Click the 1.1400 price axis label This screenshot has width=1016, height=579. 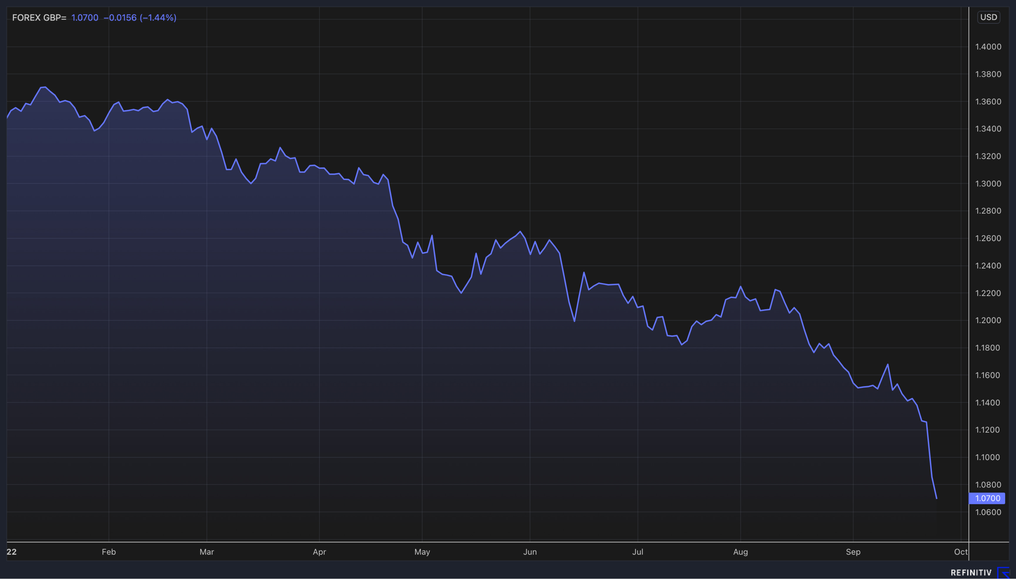click(x=988, y=402)
